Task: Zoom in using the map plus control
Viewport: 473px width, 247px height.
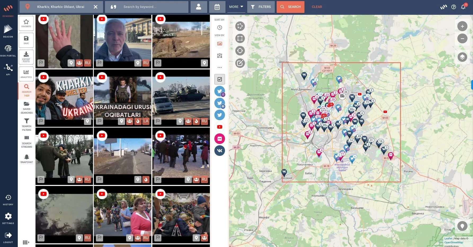Action: pyautogui.click(x=462, y=26)
